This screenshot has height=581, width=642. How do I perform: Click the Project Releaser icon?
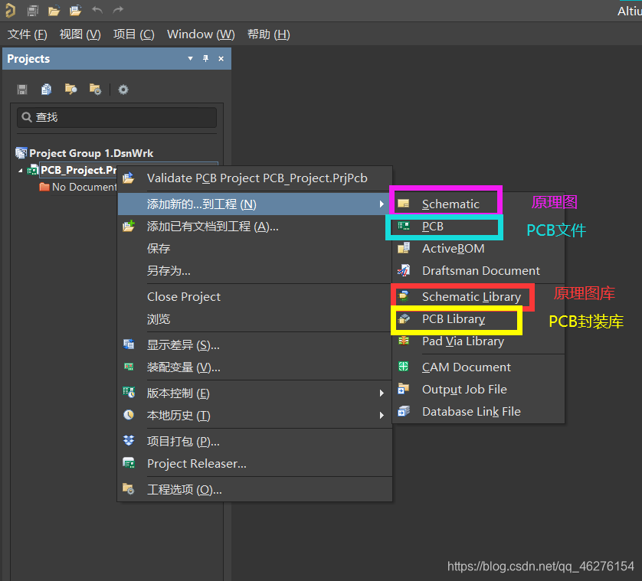(129, 463)
